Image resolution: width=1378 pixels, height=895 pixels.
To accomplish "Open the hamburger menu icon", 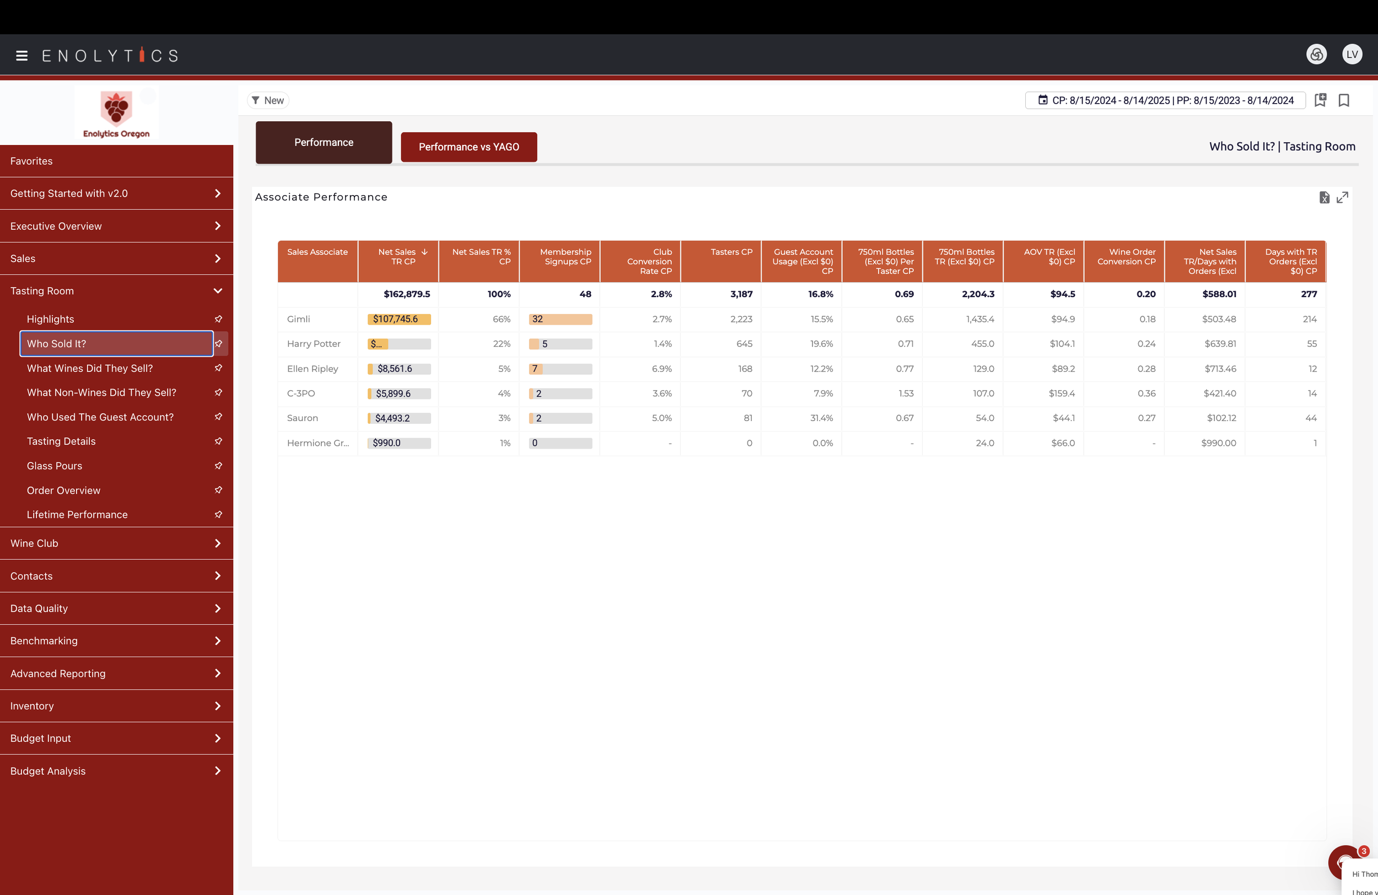I will click(22, 56).
